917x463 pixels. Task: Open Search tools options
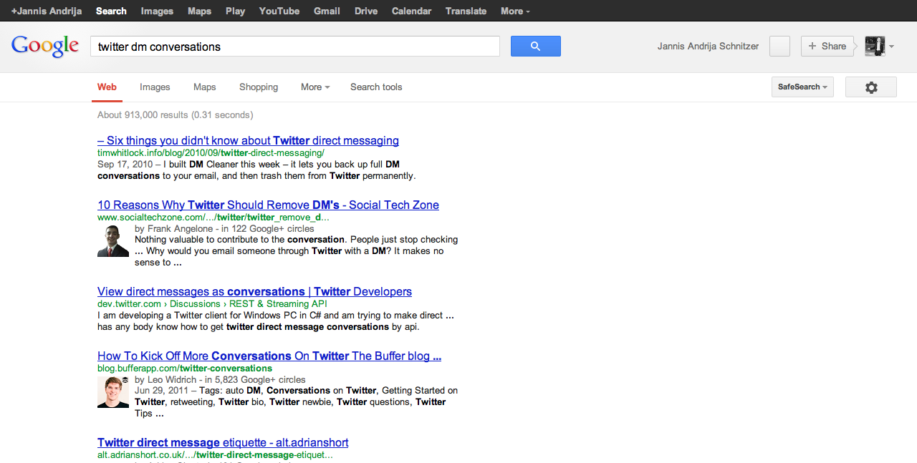376,87
